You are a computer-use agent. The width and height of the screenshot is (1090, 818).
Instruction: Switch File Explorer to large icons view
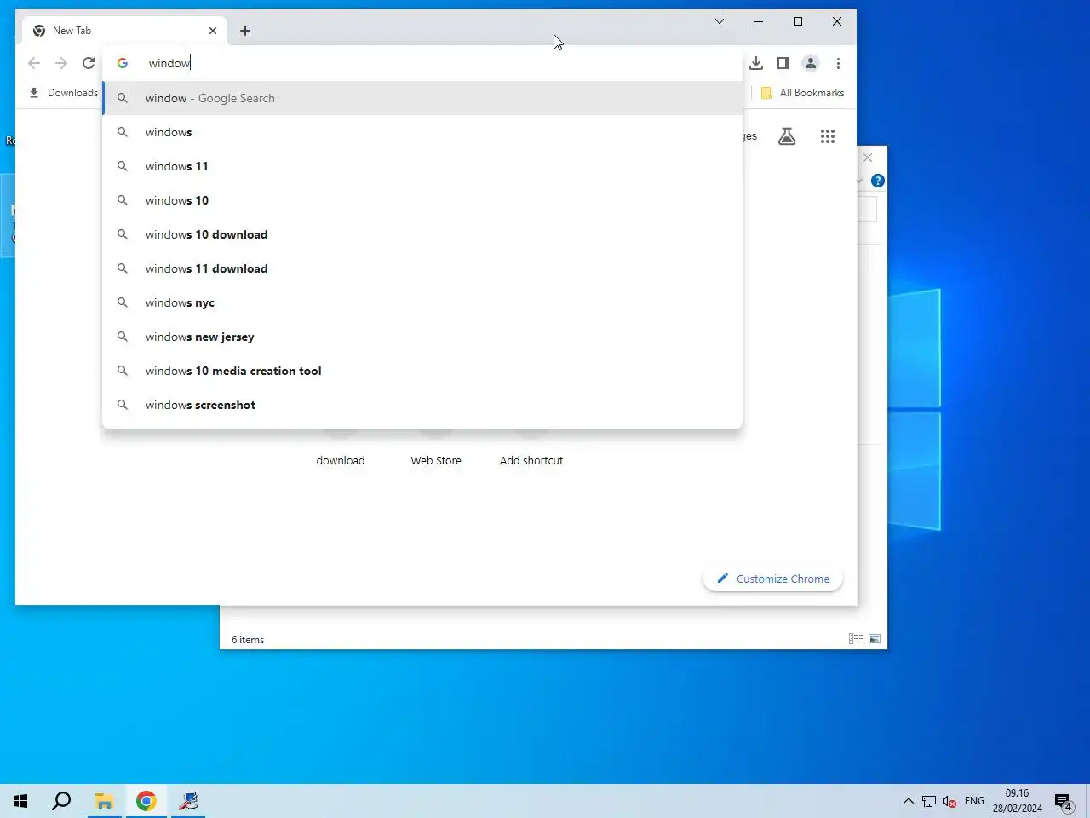click(x=875, y=639)
